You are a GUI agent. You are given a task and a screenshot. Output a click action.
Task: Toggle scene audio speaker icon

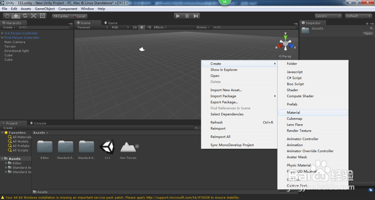pyautogui.click(x=149, y=27)
